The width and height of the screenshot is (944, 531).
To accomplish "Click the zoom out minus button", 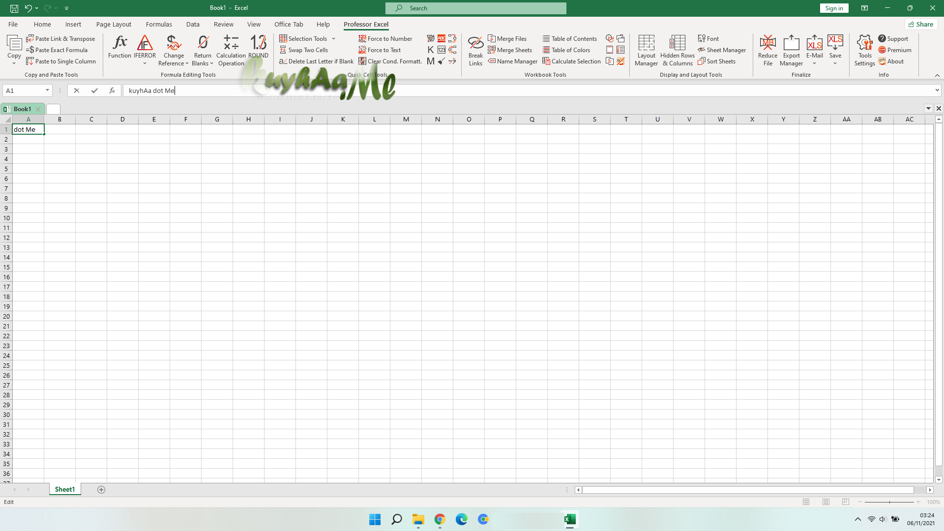I will 860,502.
